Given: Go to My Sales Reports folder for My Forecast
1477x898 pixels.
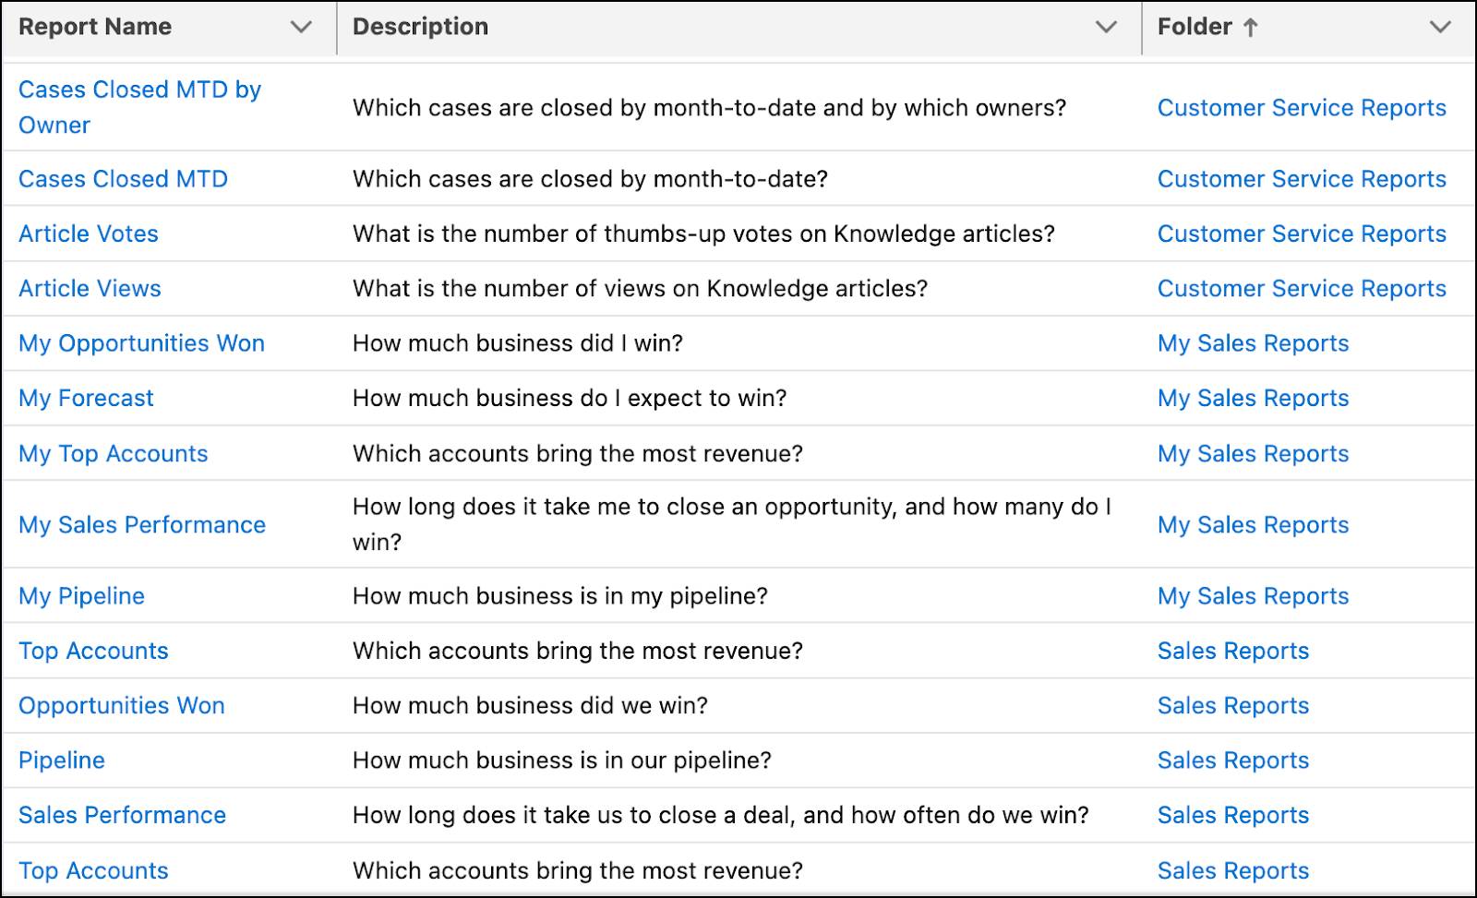Looking at the screenshot, I should (1253, 399).
